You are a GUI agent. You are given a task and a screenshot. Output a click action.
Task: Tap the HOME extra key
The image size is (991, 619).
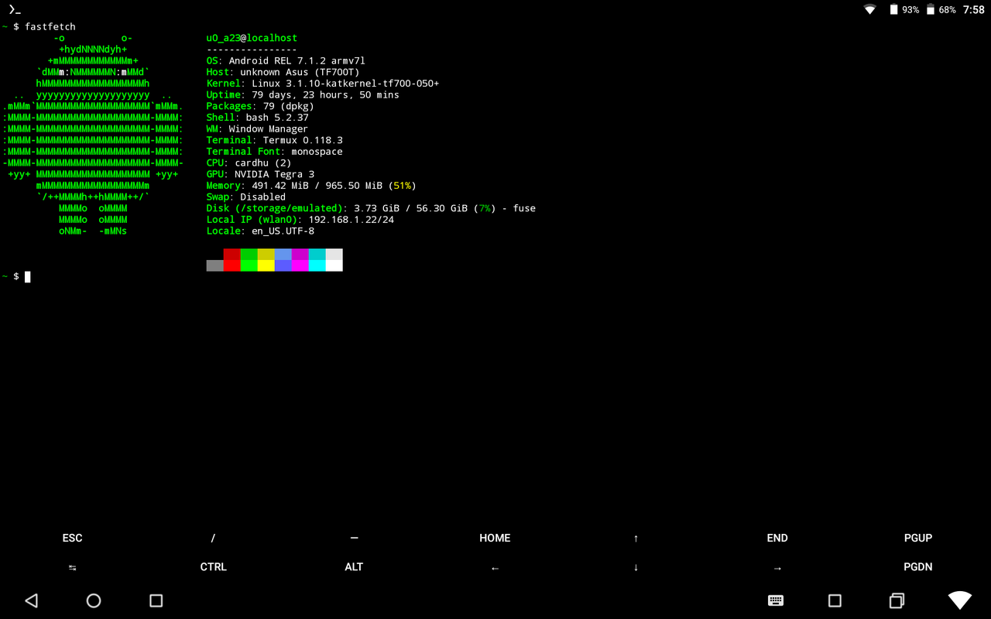coord(495,538)
